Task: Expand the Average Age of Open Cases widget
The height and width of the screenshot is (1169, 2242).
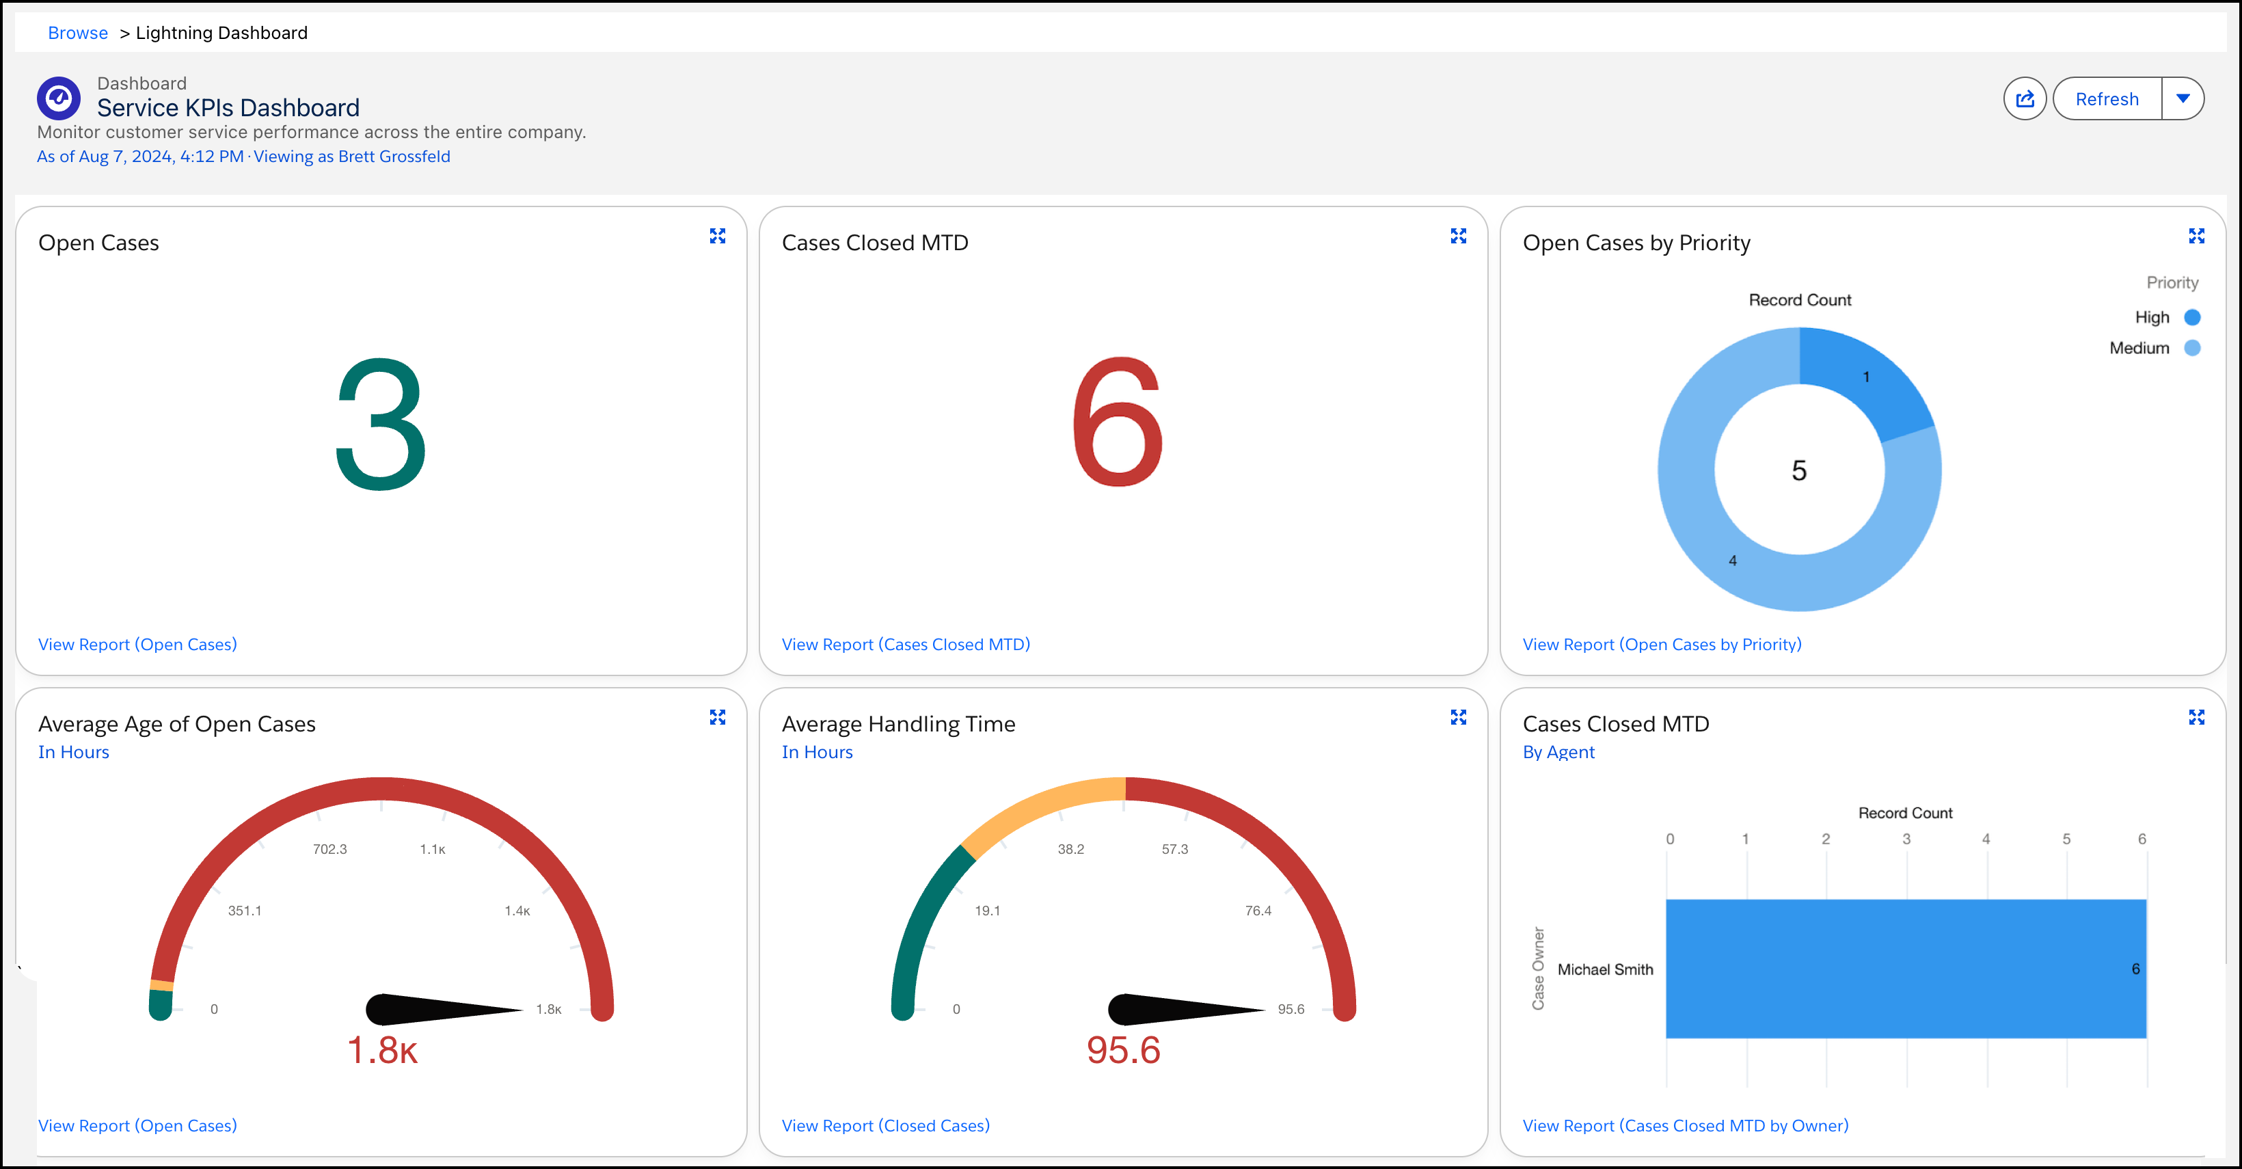Action: [717, 717]
